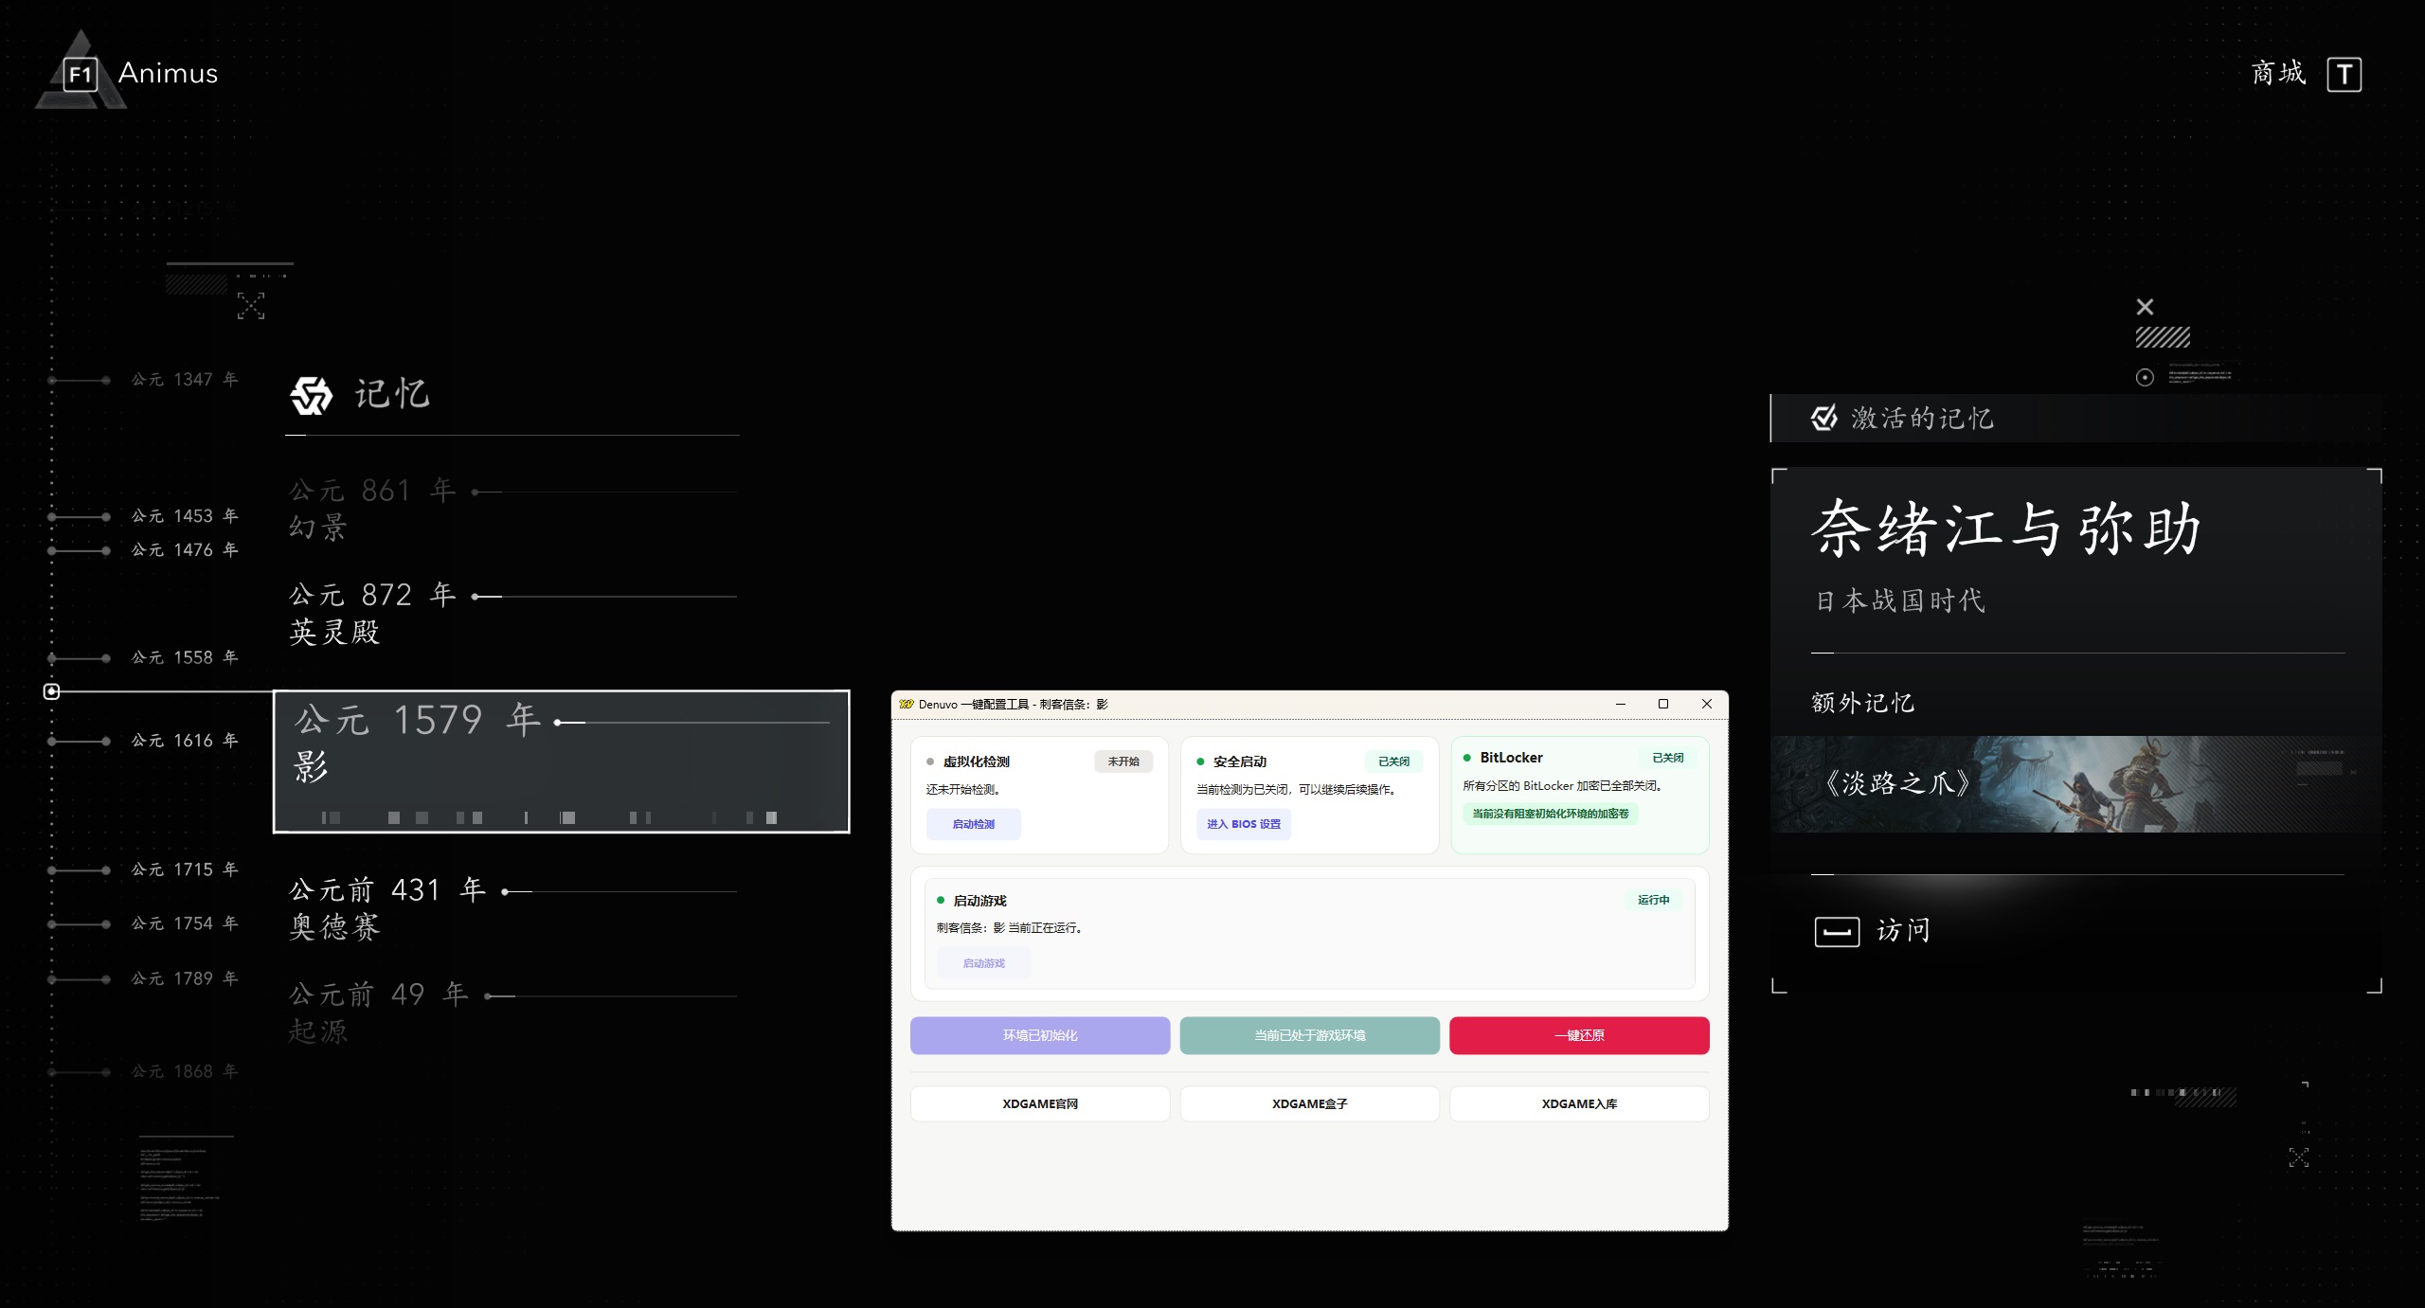Click the 环境已初始化 purple button
Viewport: 2425px width, 1308px height.
tap(1039, 1035)
